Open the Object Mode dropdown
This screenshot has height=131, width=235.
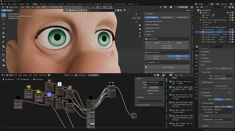pos(13,7)
